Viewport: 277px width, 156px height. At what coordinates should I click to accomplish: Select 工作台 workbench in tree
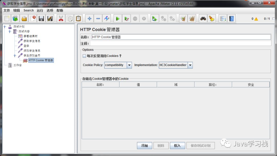coord(17,65)
